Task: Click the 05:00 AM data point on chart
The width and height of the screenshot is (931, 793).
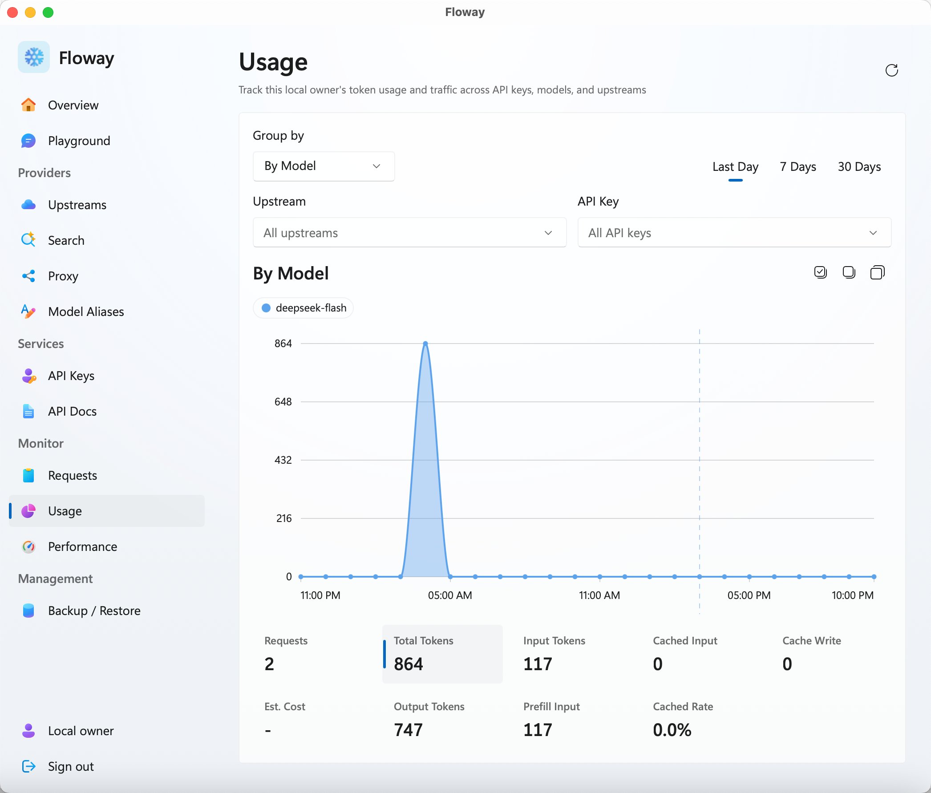Action: [450, 576]
